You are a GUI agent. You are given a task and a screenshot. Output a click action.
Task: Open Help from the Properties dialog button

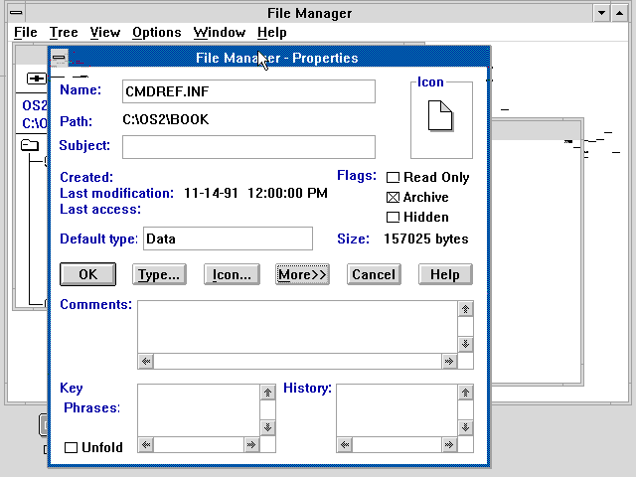[445, 274]
